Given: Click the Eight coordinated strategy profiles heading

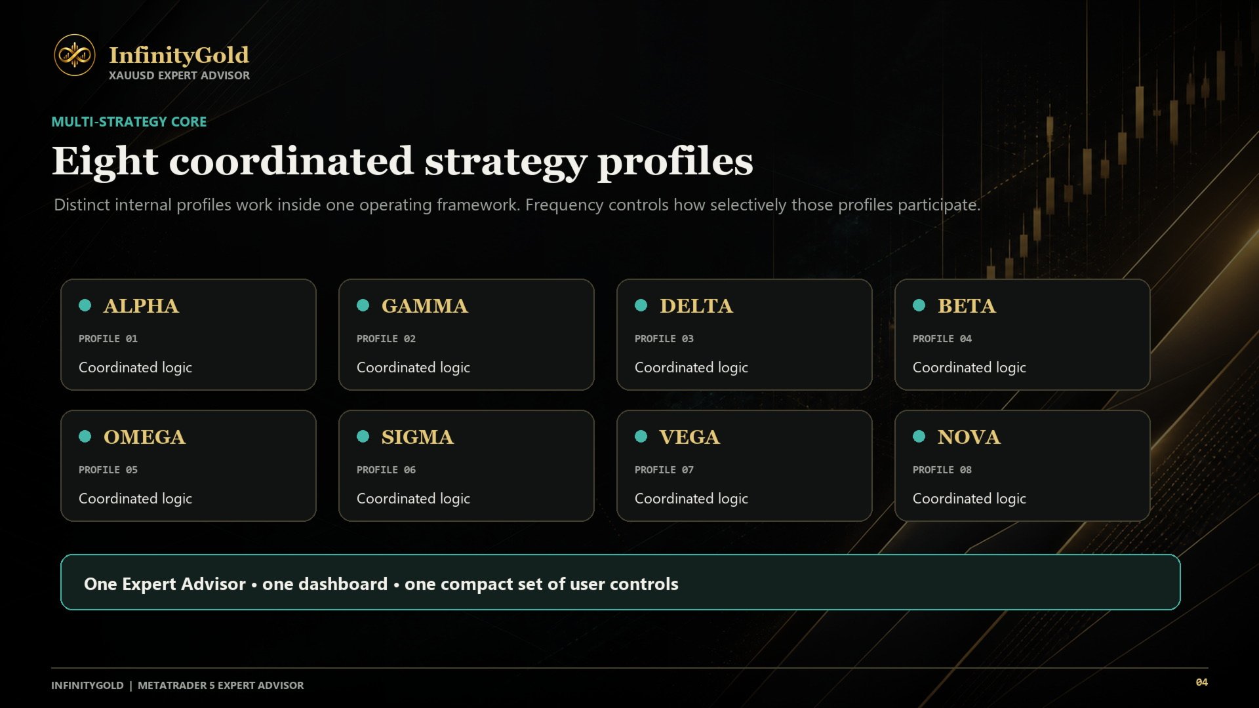Looking at the screenshot, I should pyautogui.click(x=403, y=162).
